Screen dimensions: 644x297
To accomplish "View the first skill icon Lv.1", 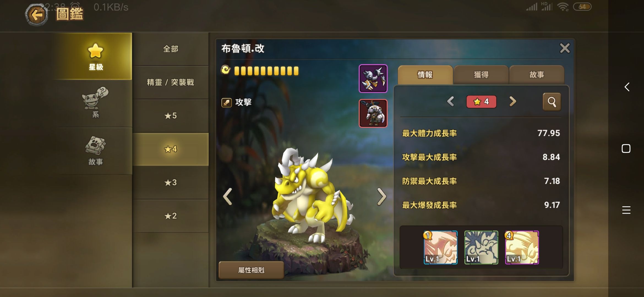I will pyautogui.click(x=440, y=248).
